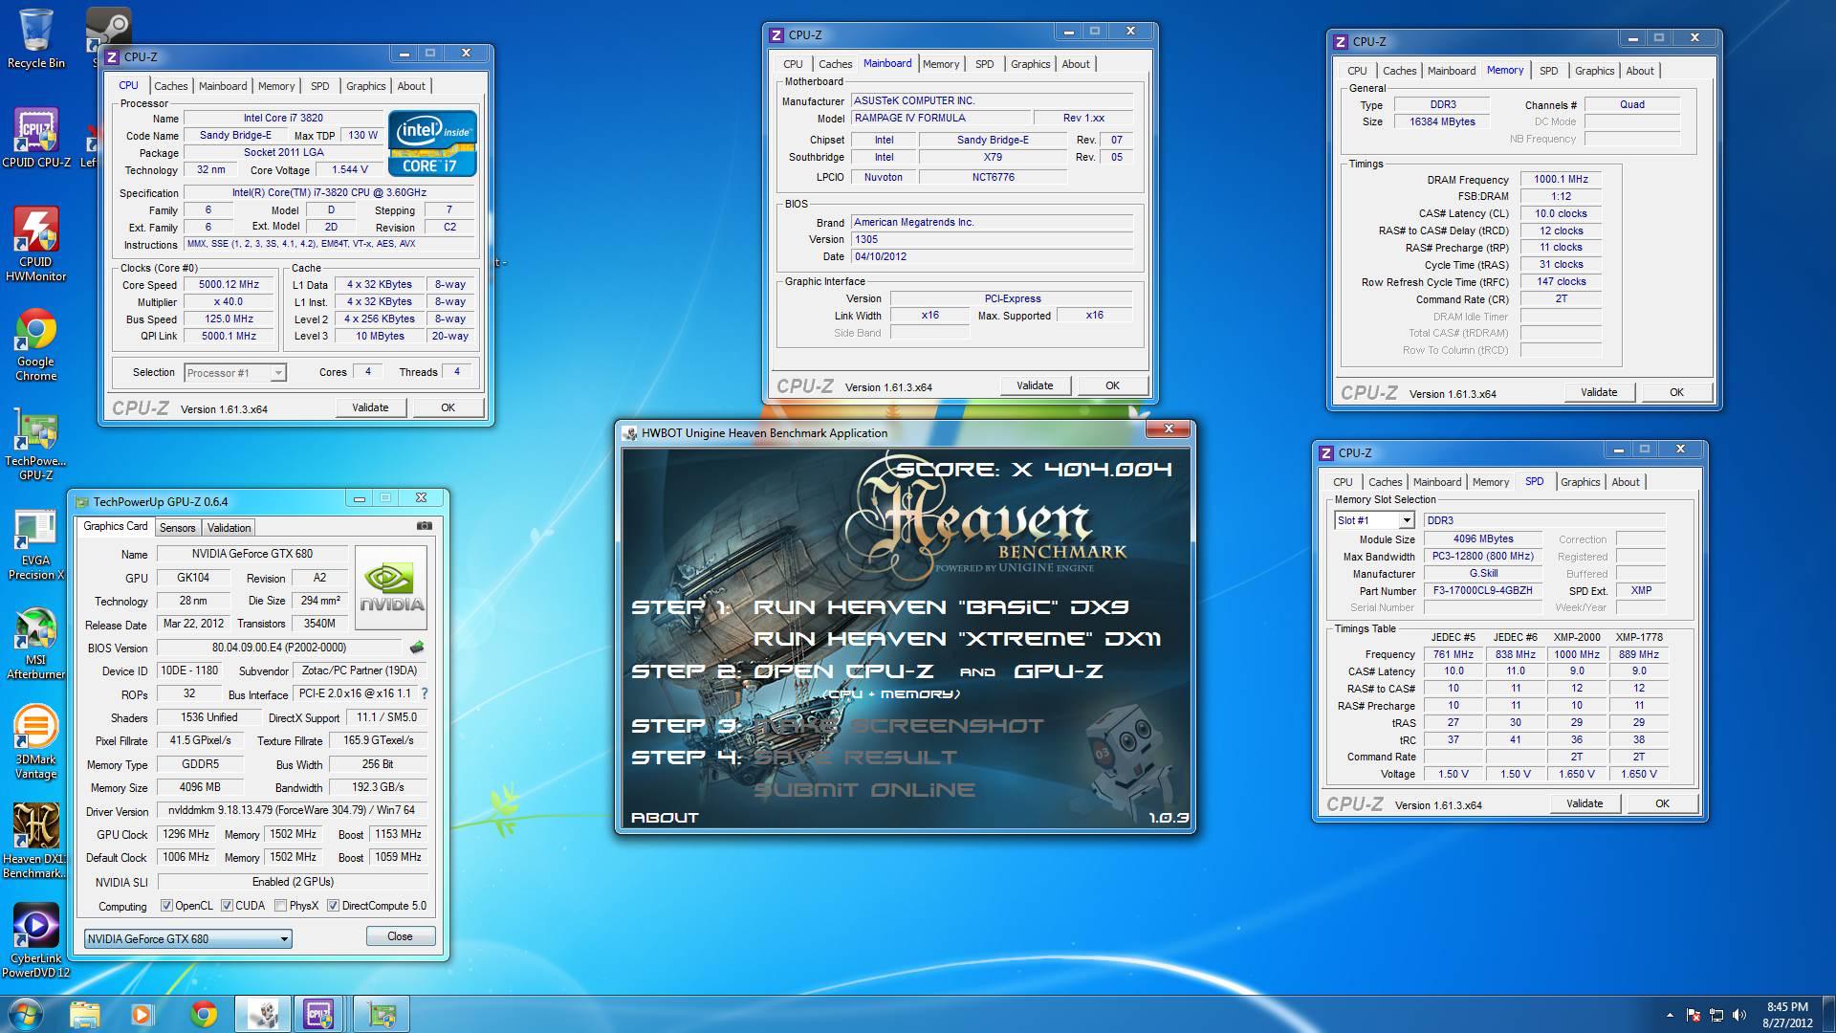
Task: Open Mainboard tab in Memory CPU-Z window
Action: (x=1451, y=71)
